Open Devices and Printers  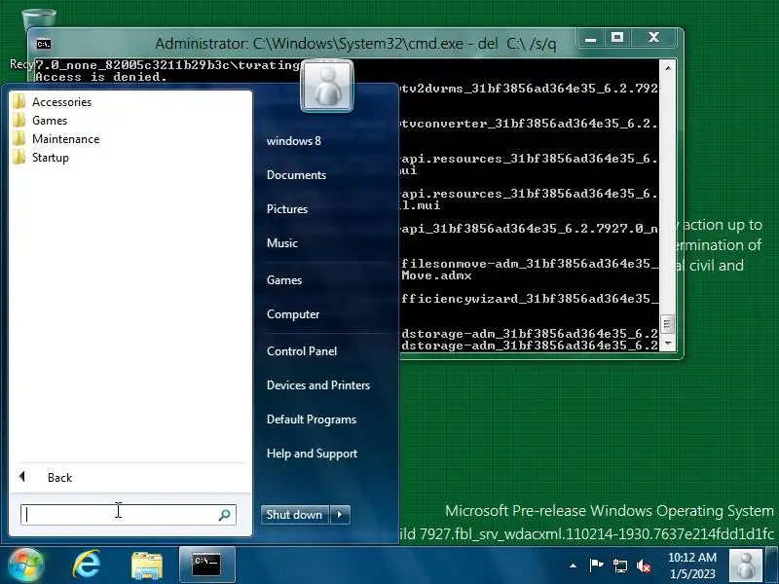(x=318, y=385)
